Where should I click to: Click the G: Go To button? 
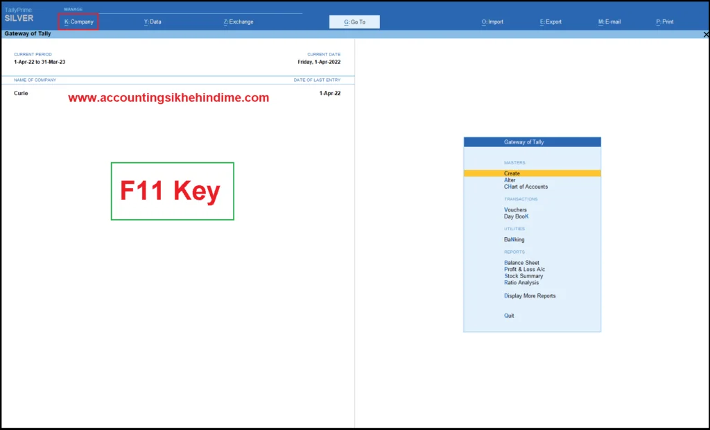tap(354, 21)
